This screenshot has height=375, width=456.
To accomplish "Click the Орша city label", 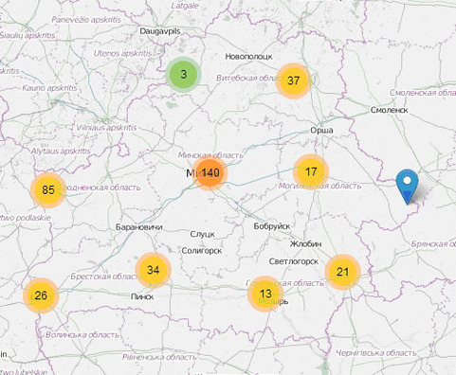I will [x=321, y=131].
